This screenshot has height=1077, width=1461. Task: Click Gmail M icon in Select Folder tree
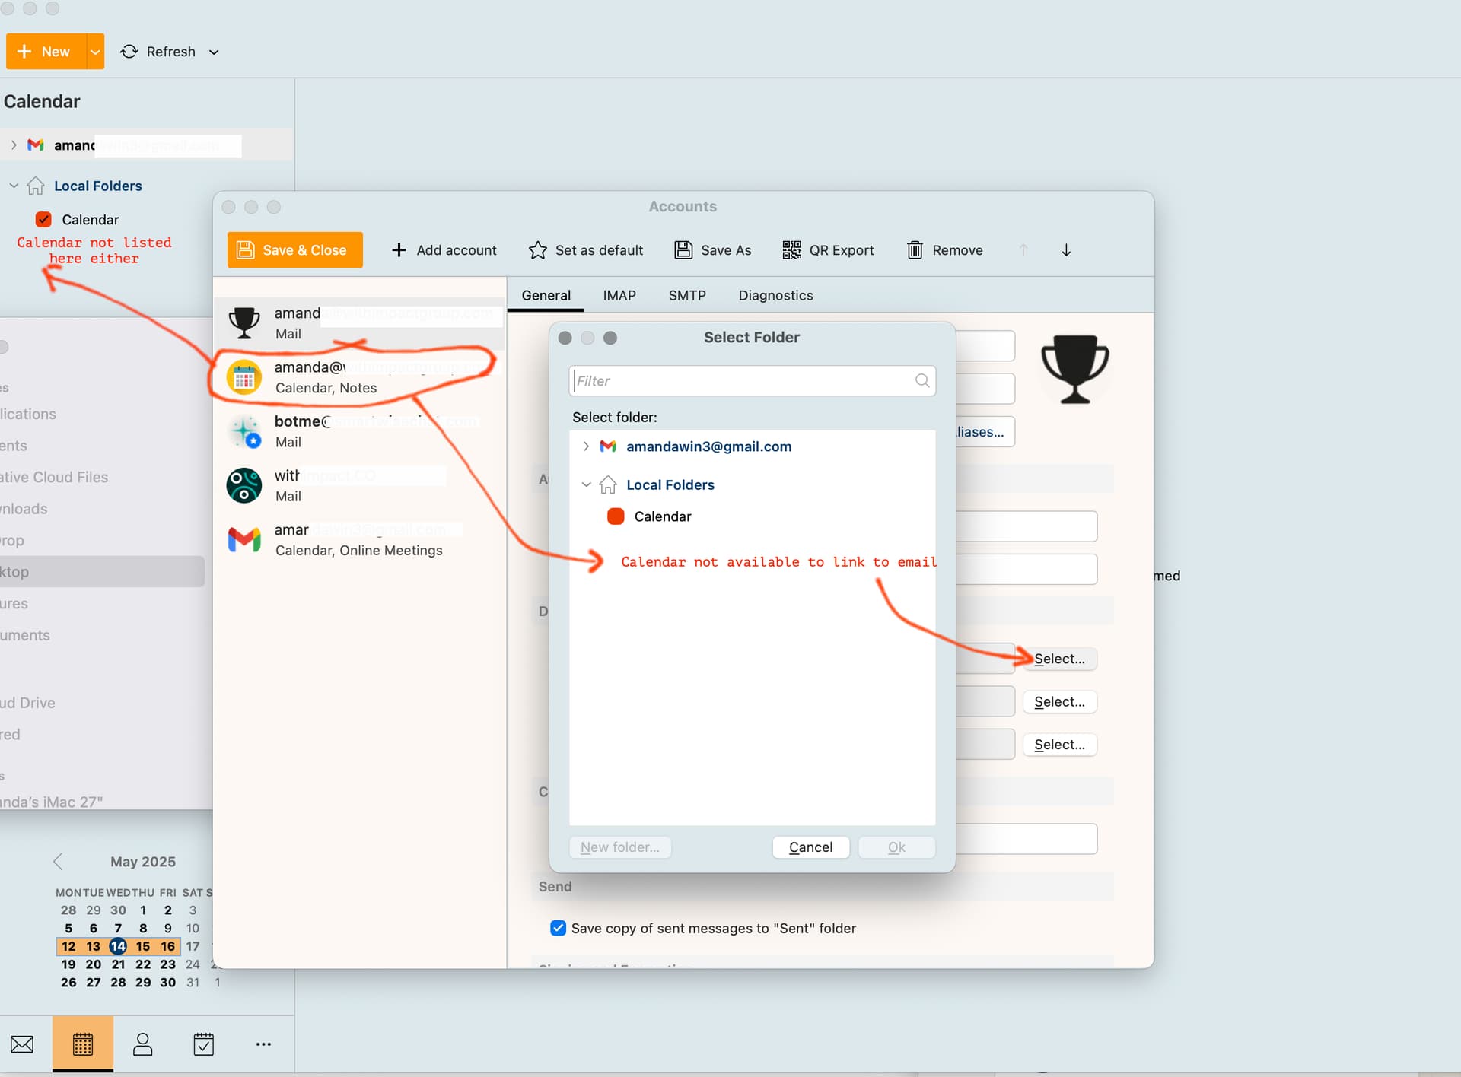(608, 446)
